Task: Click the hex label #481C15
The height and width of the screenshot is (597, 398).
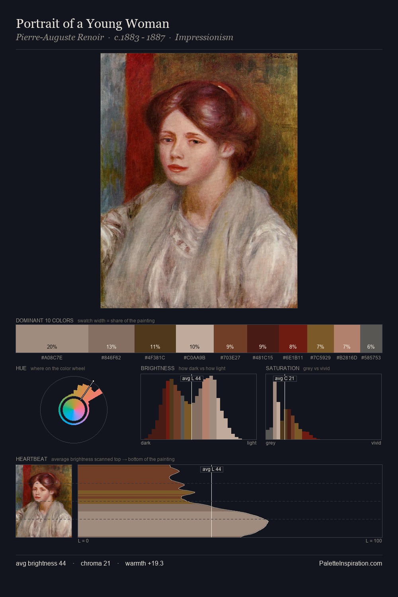Action: pos(263,358)
